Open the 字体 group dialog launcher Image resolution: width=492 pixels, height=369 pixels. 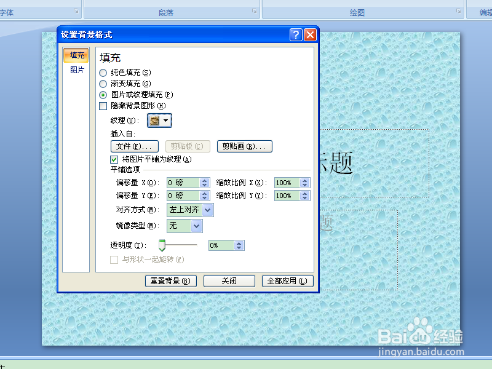pos(76,10)
